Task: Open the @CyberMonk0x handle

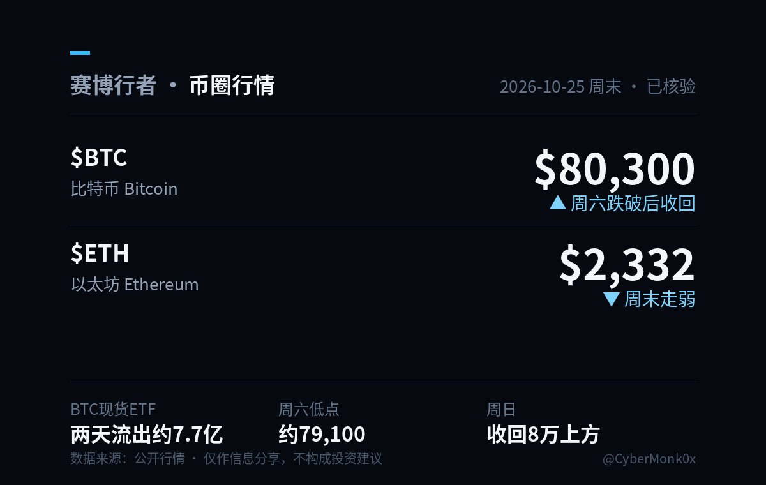Action: pos(649,459)
